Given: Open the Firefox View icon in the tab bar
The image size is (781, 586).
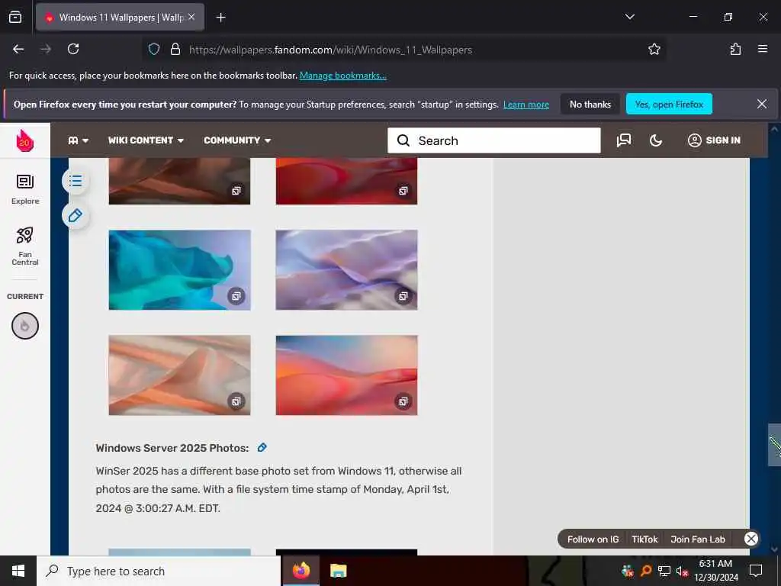Looking at the screenshot, I should click(x=15, y=17).
